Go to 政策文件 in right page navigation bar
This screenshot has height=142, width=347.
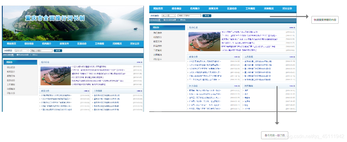[214, 8]
